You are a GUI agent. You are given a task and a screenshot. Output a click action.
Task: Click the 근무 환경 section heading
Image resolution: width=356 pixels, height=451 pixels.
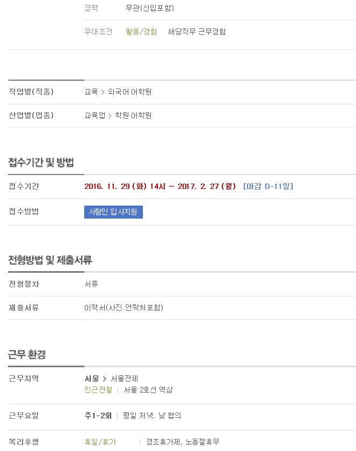pyautogui.click(x=27, y=355)
